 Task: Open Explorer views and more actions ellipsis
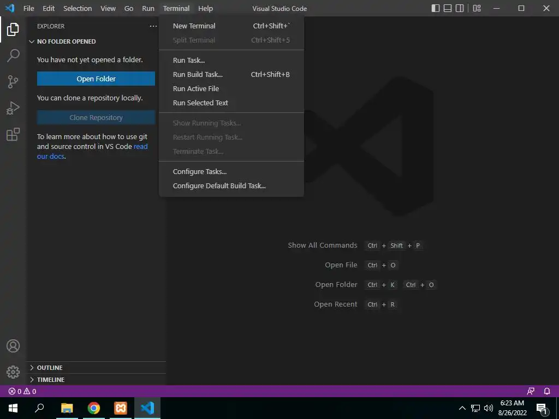coord(153,26)
